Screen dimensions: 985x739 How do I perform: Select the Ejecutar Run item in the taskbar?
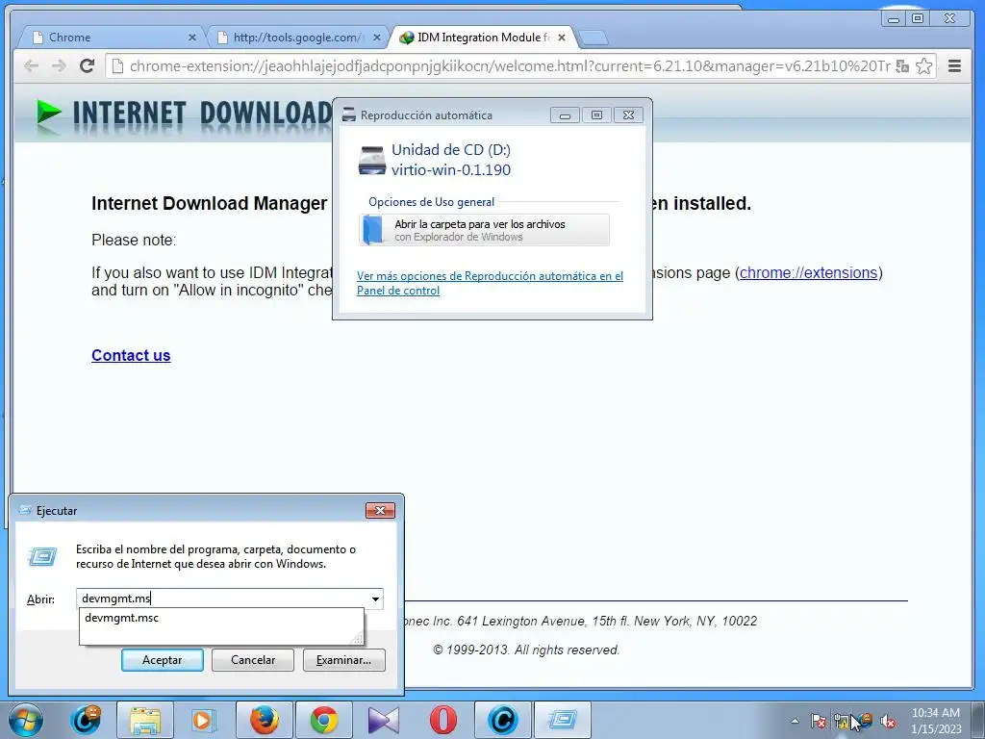coord(562,720)
